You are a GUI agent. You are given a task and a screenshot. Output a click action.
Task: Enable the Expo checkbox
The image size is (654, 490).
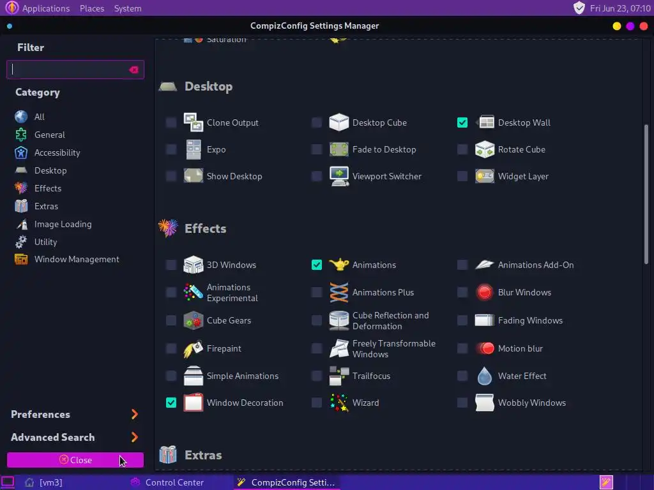point(171,149)
